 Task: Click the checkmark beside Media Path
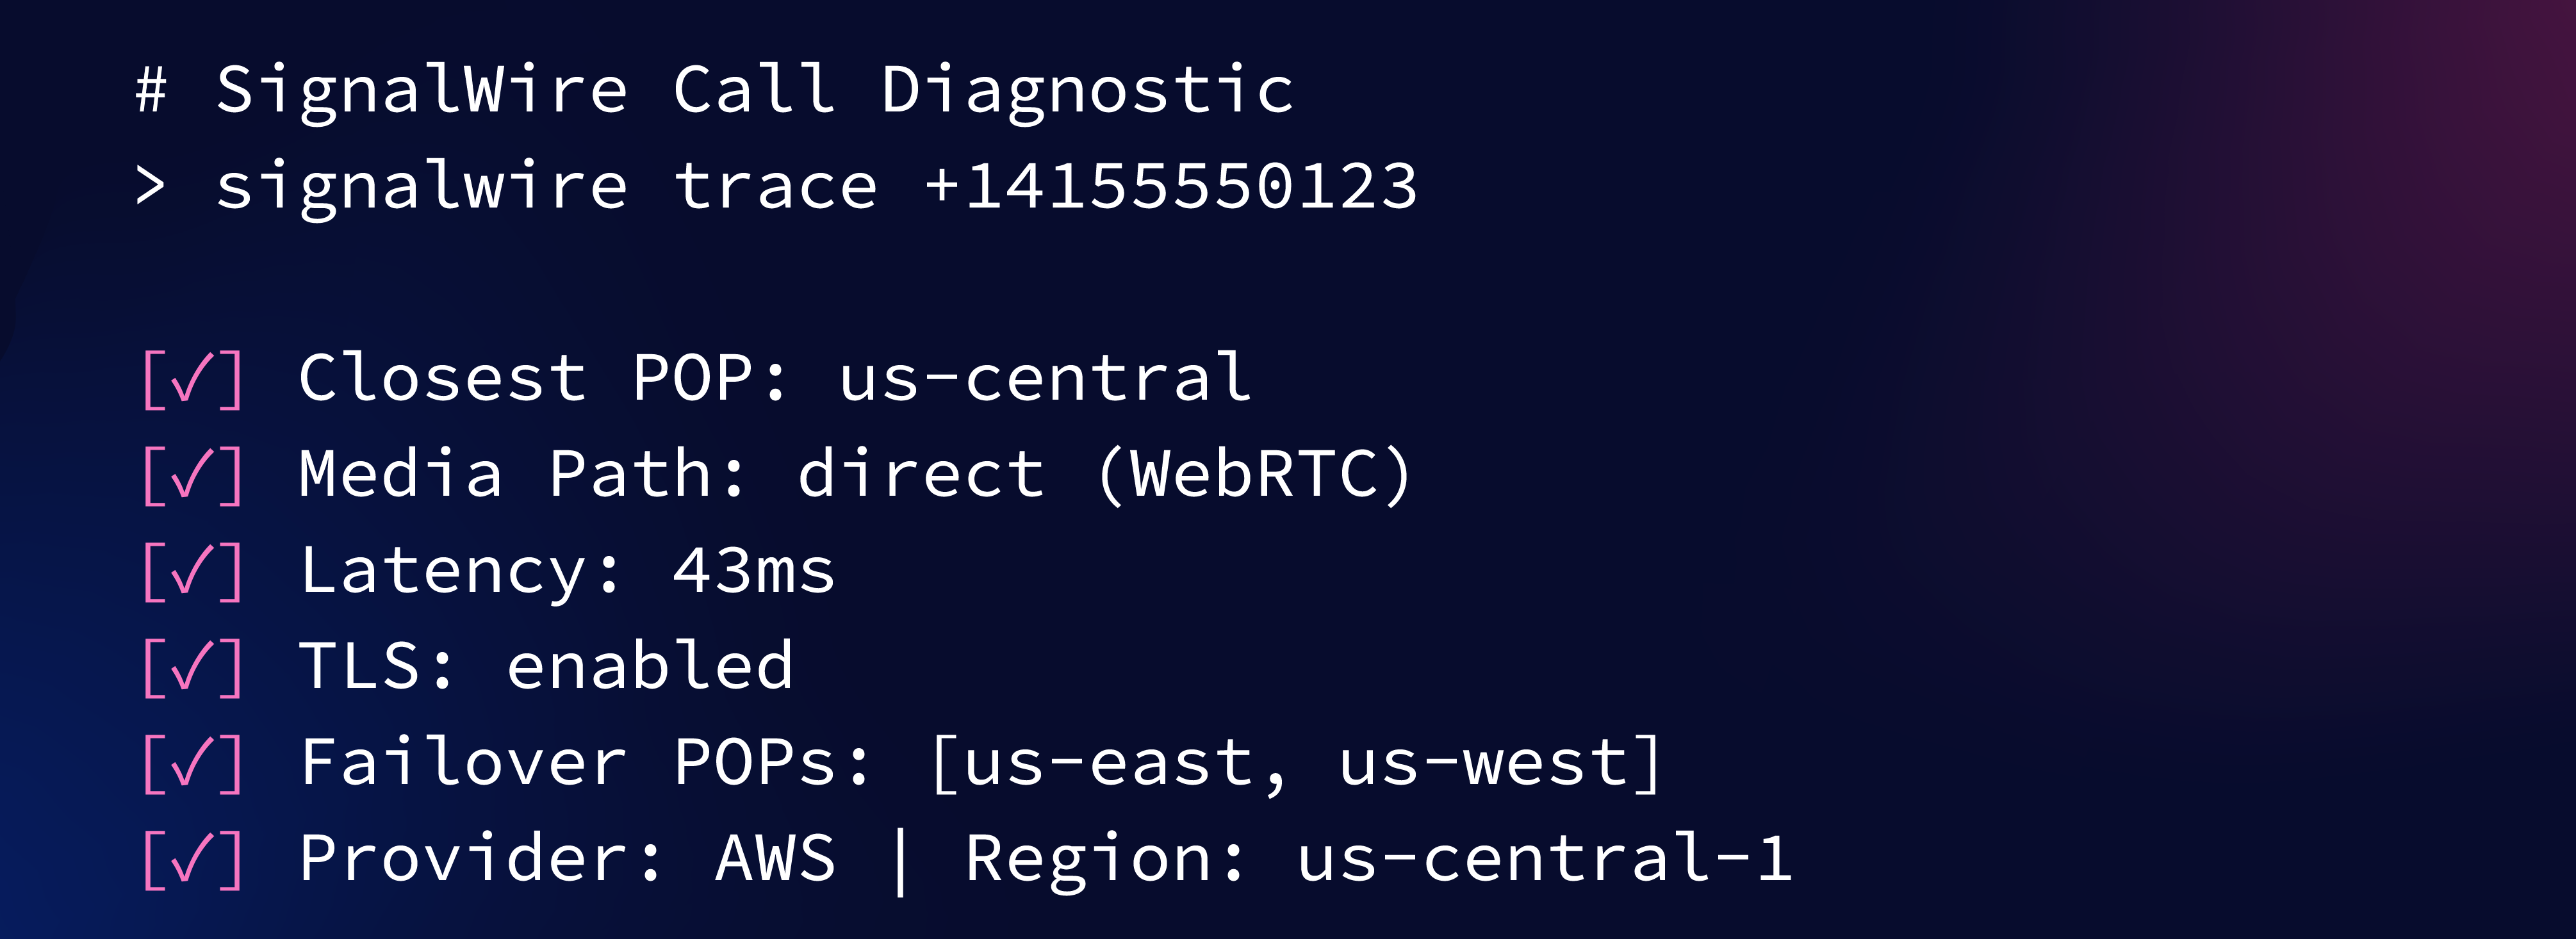(193, 475)
